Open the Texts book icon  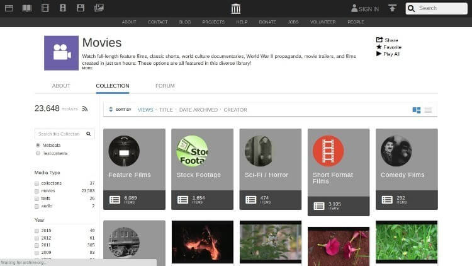tap(27, 8)
